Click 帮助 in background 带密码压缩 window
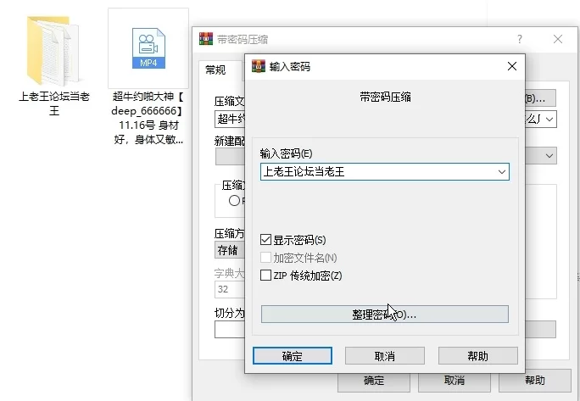The height and width of the screenshot is (401, 580). pos(535,381)
